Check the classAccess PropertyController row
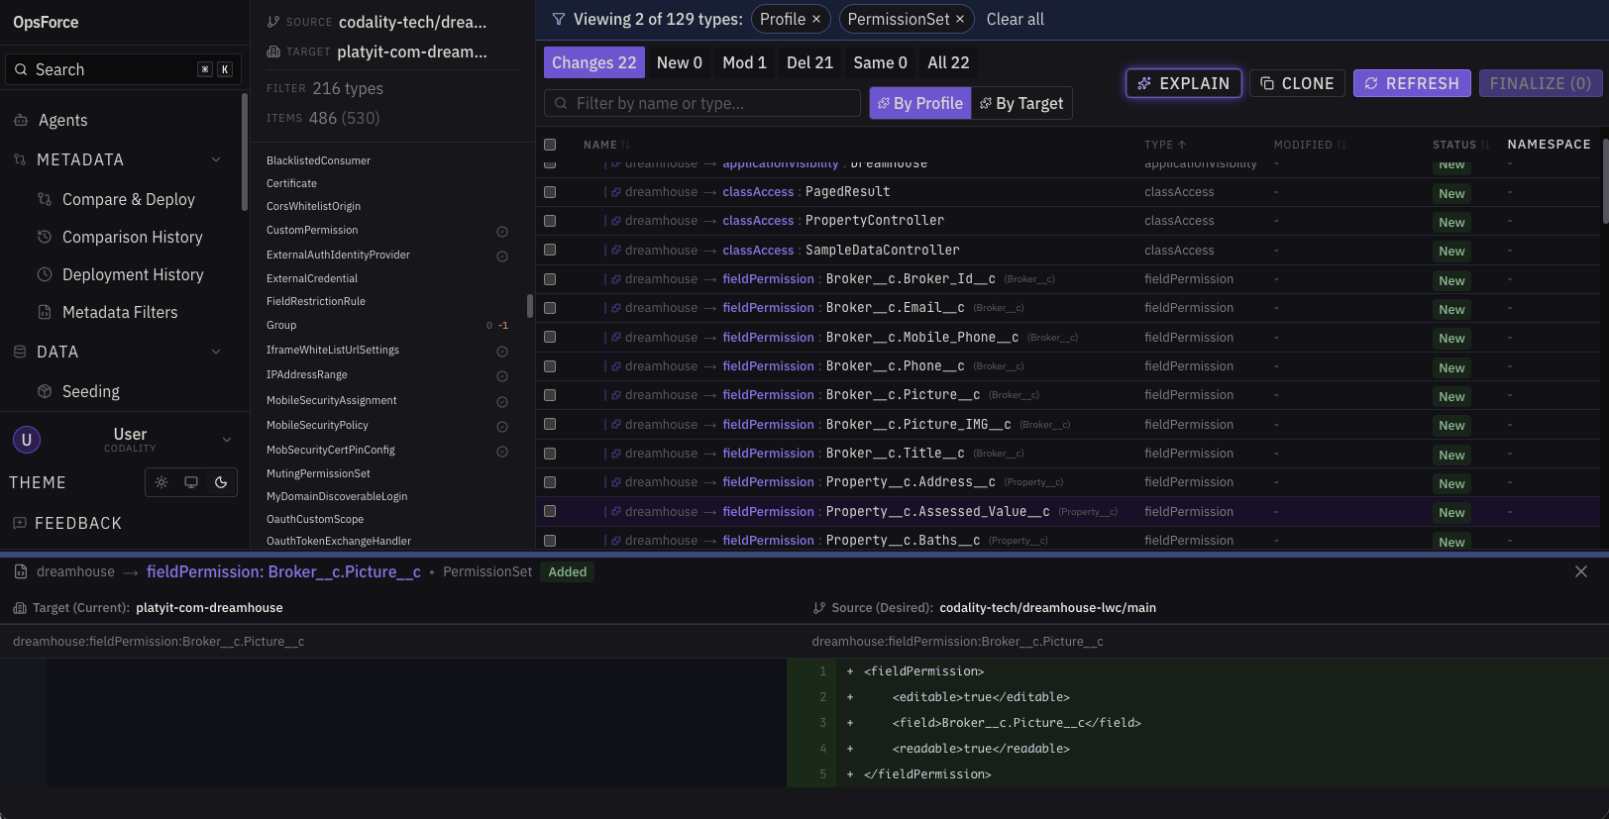 coord(550,221)
